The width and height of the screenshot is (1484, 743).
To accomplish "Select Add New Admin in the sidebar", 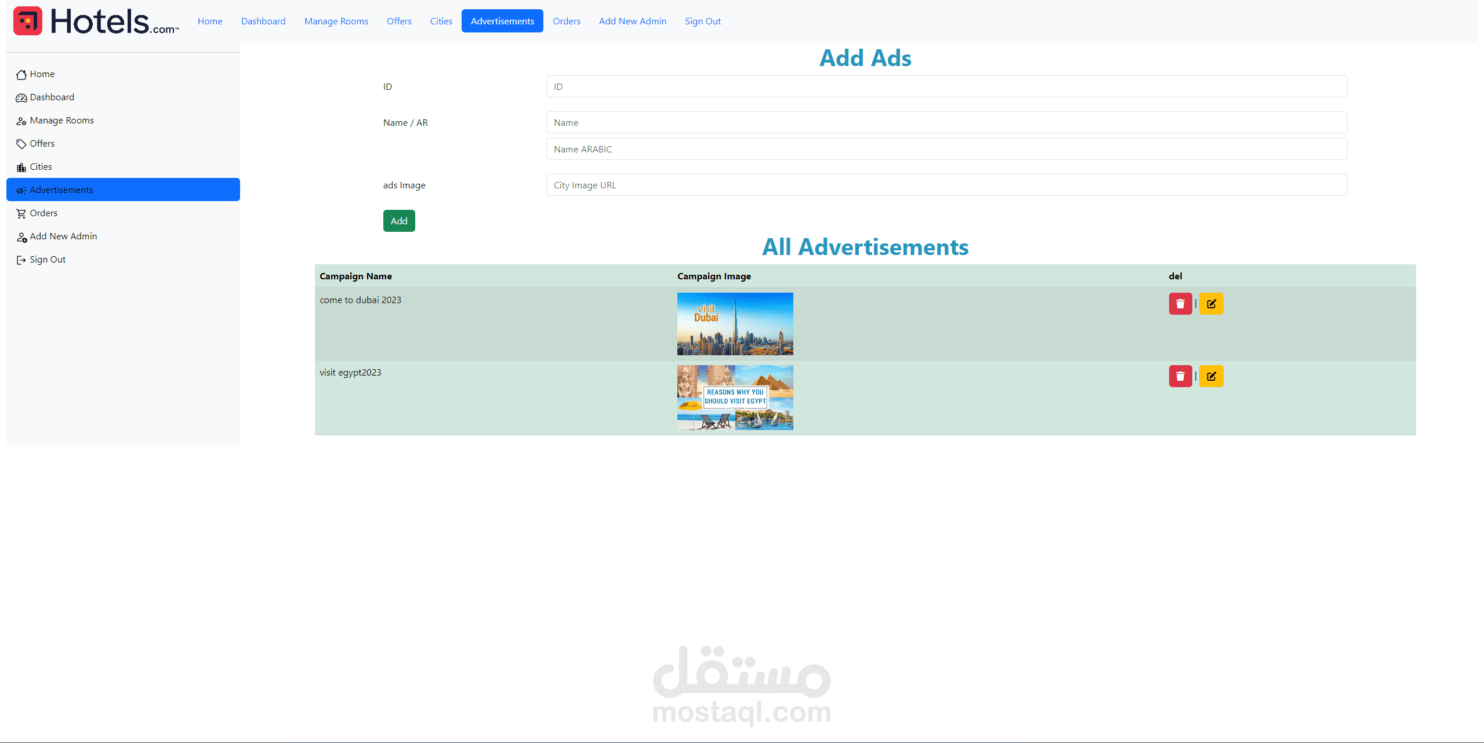I will [57, 236].
